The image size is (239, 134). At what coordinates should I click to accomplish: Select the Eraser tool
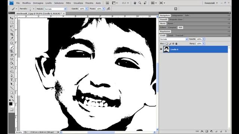(12, 59)
